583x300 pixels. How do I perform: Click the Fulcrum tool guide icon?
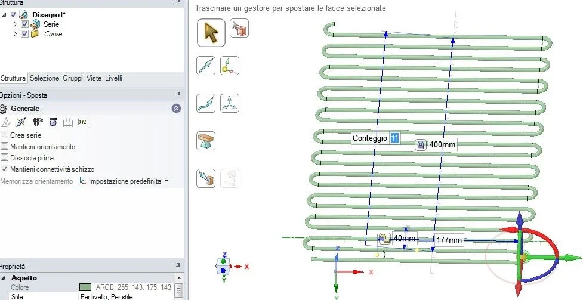[x=230, y=103]
